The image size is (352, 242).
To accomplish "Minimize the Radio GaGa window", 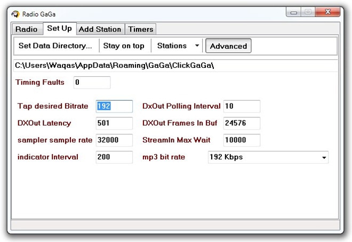I will 294,12.
